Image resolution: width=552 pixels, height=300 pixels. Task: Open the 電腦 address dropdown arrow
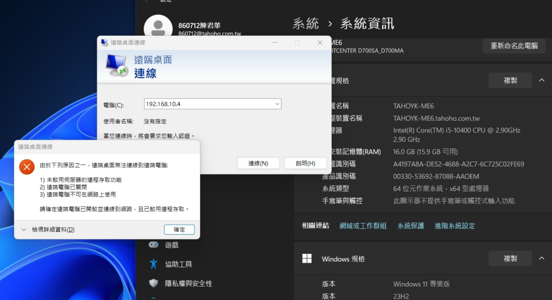coord(277,104)
